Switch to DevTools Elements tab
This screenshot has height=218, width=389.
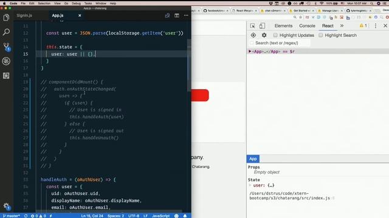pyautogui.click(x=283, y=25)
